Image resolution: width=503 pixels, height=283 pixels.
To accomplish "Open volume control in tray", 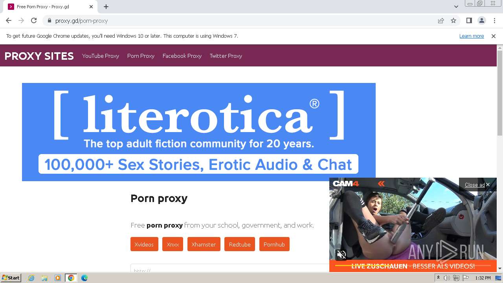I will (447, 278).
